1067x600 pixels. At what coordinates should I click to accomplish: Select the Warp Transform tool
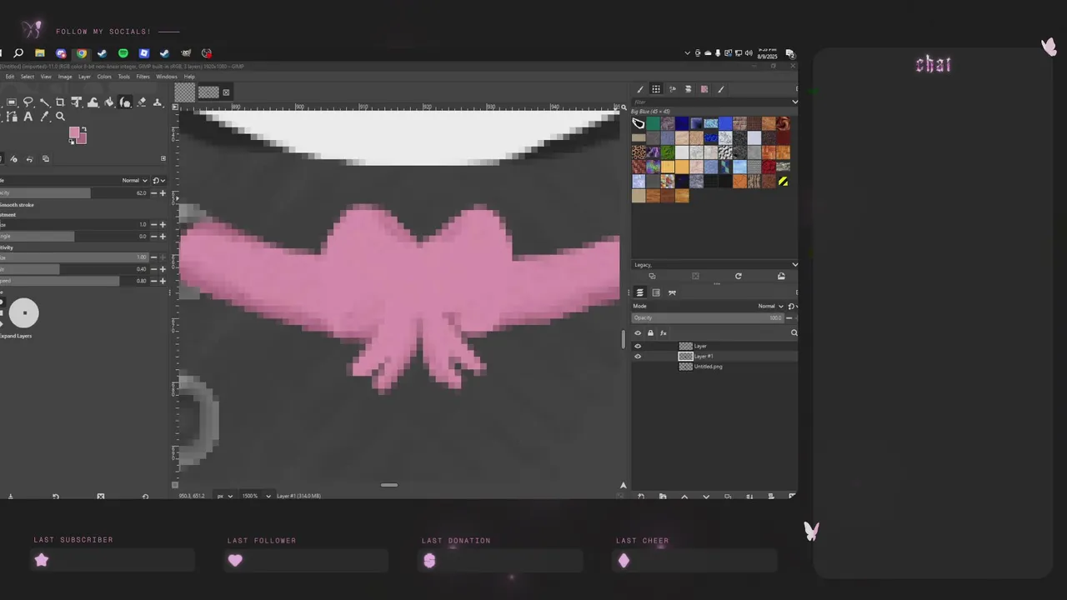click(93, 102)
